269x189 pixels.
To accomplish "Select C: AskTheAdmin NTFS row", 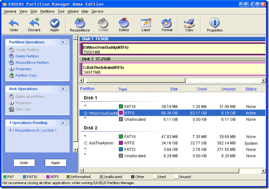I will (172, 143).
